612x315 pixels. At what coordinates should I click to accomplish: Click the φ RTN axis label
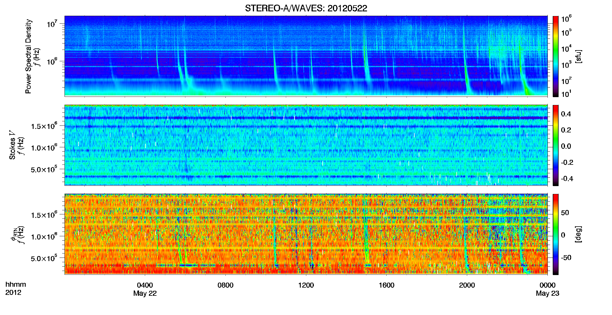click(x=13, y=235)
